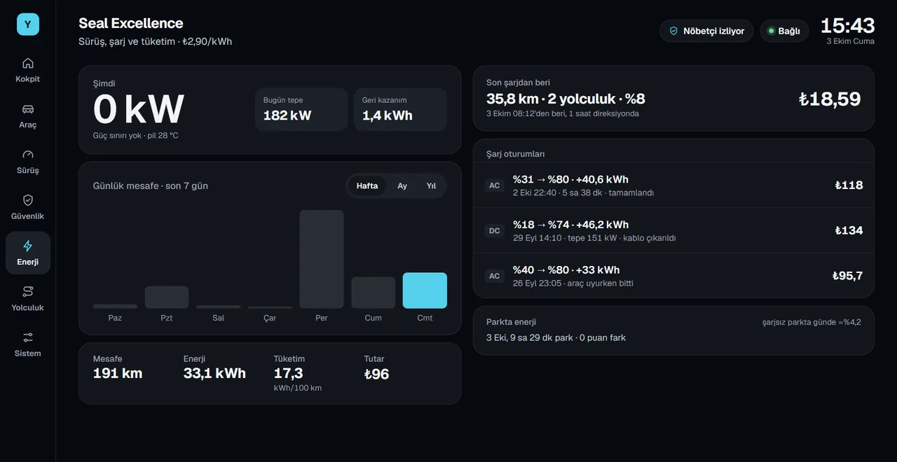
Task: Click the 191 km Mesafe value
Action: [x=118, y=374]
